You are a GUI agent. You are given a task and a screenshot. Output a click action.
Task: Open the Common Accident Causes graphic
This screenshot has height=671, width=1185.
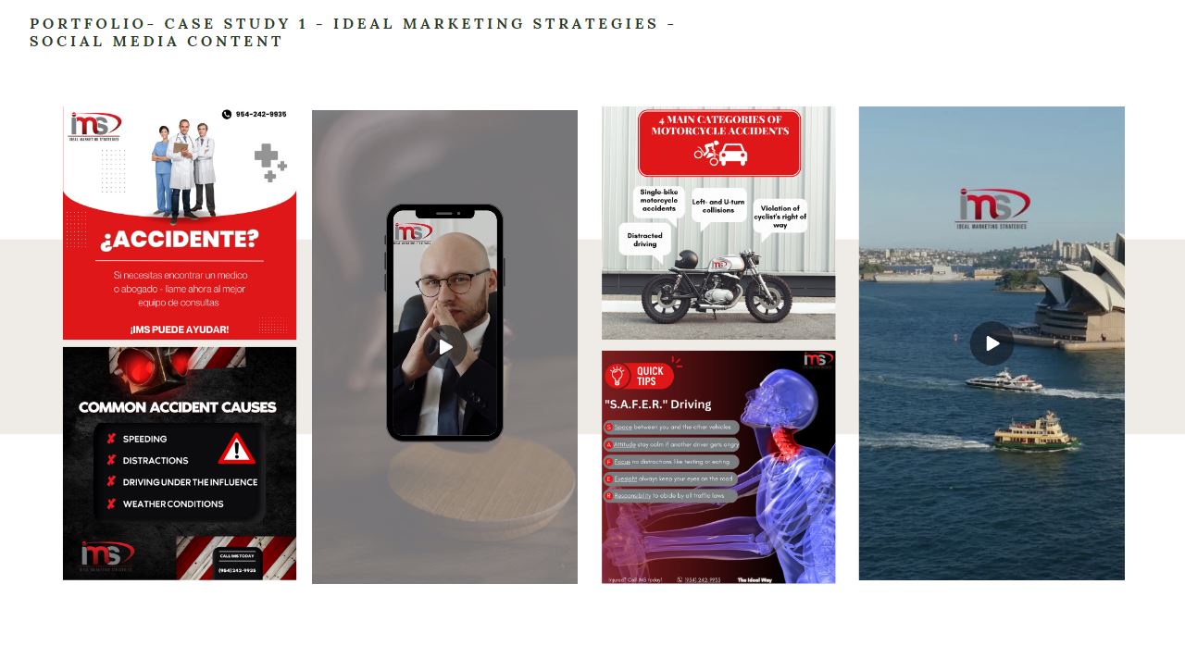[x=180, y=464]
